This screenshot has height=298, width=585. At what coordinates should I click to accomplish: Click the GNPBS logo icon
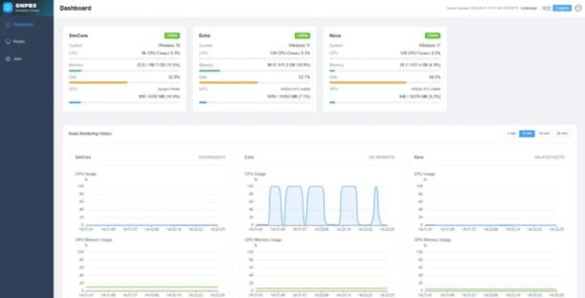tap(8, 8)
